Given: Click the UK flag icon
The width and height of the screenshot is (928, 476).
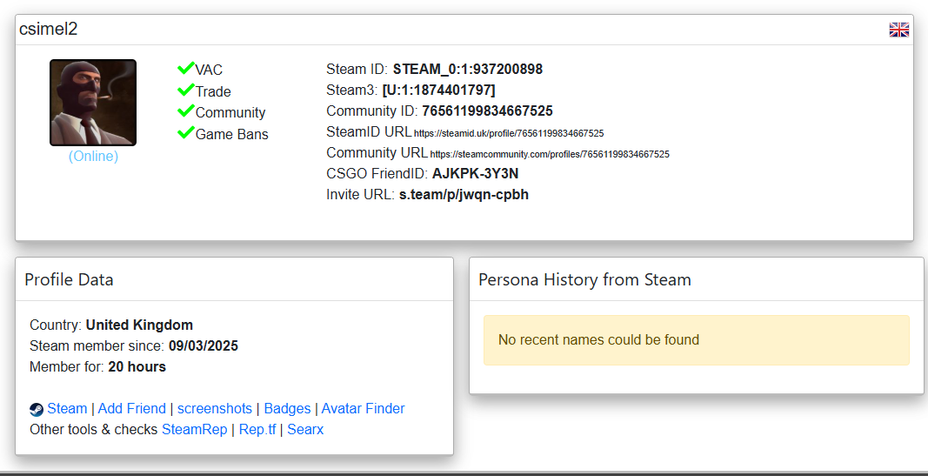Looking at the screenshot, I should click(898, 30).
